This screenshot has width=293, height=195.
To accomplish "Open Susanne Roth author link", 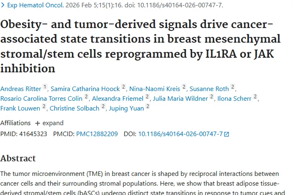I will 209,89.
